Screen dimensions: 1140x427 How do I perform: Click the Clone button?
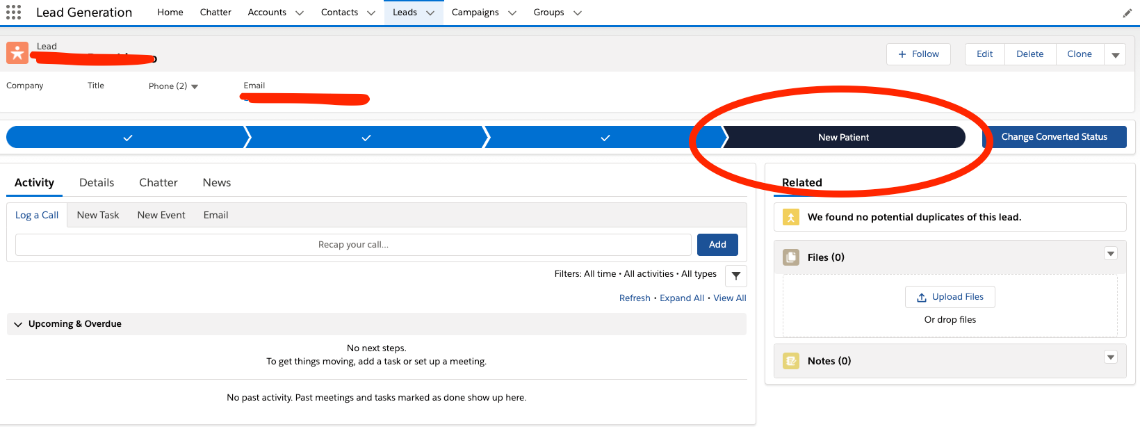tap(1080, 54)
